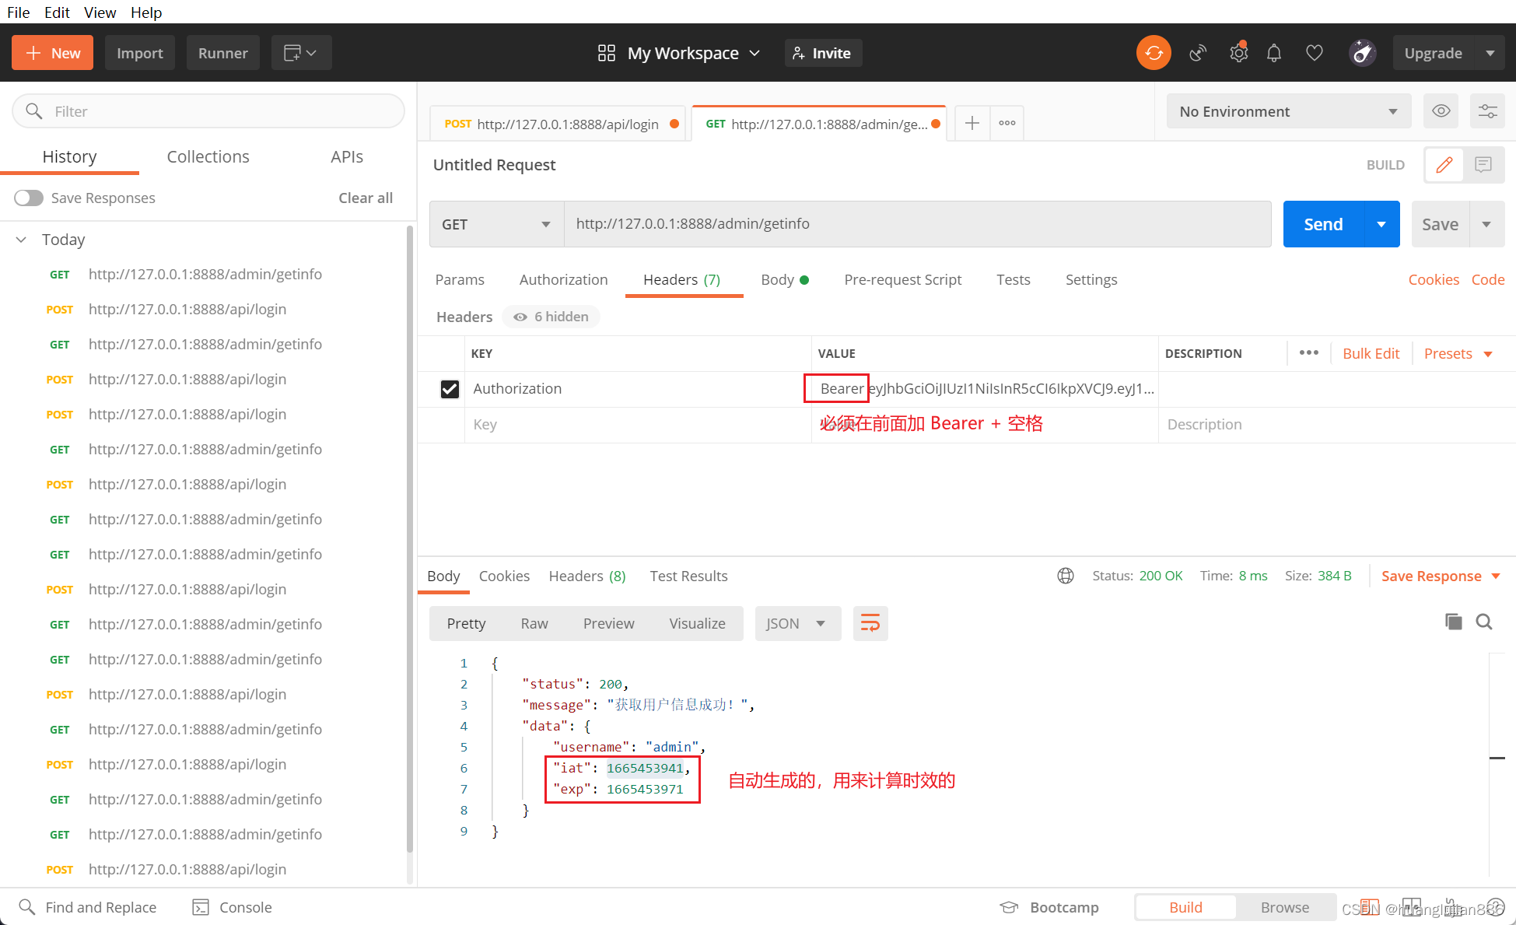Switch to Build mode
Screen dimensions: 1516x925
tap(1185, 907)
